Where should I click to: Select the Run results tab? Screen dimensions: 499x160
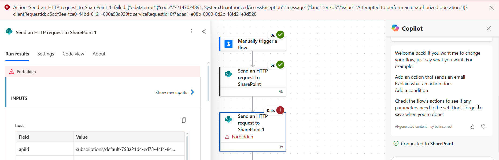pyautogui.click(x=17, y=54)
